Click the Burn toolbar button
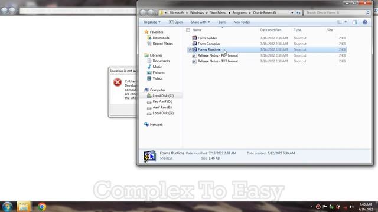 pos(222,22)
